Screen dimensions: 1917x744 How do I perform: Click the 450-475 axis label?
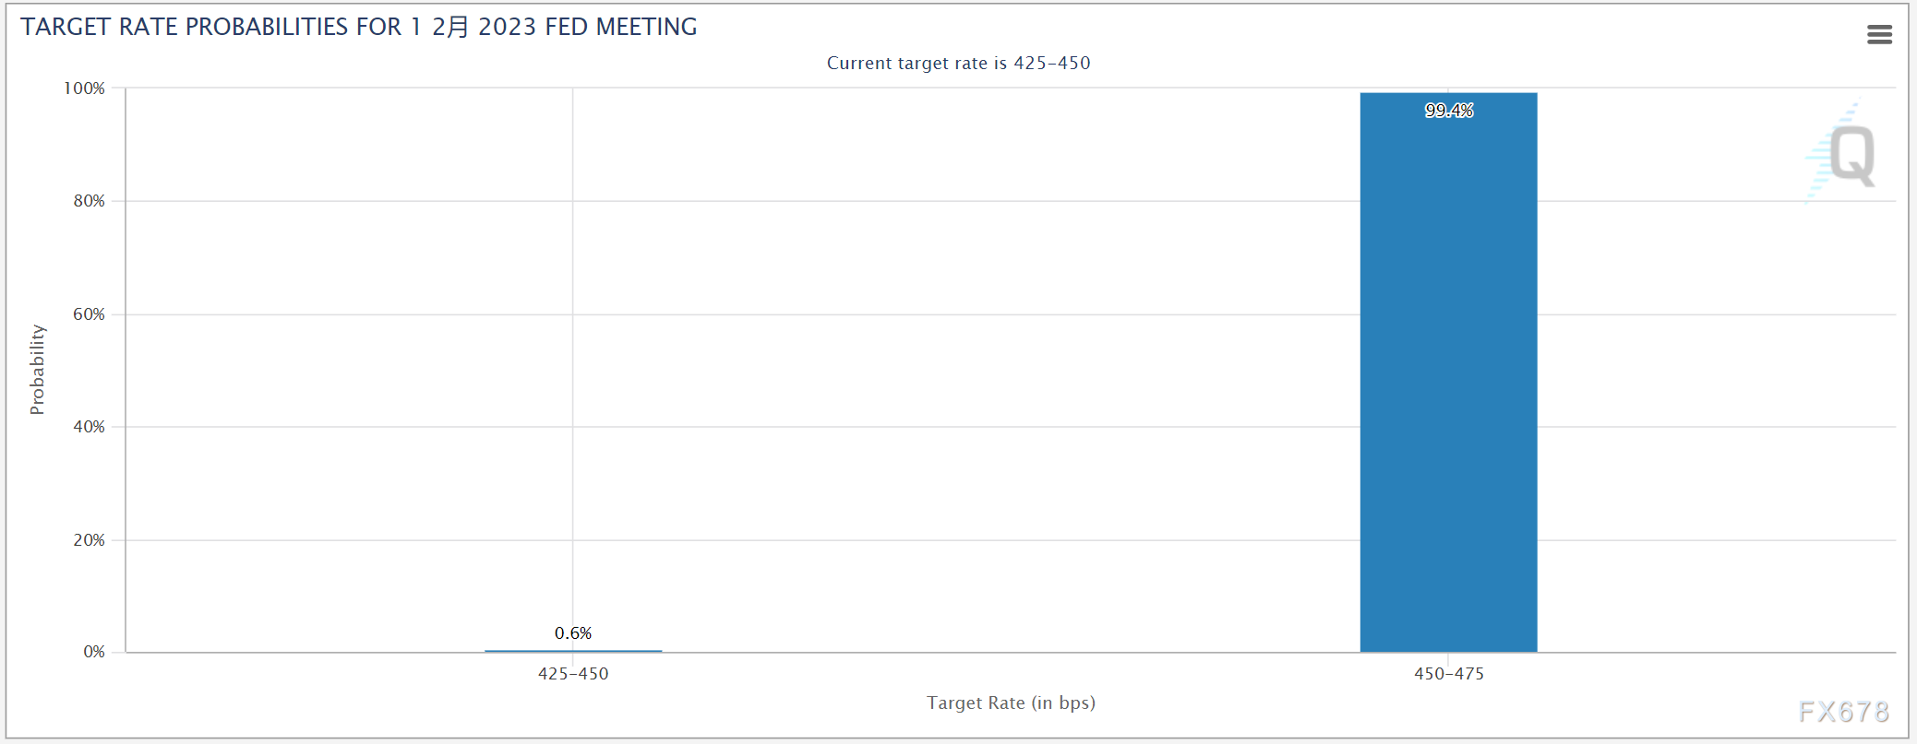[1449, 674]
